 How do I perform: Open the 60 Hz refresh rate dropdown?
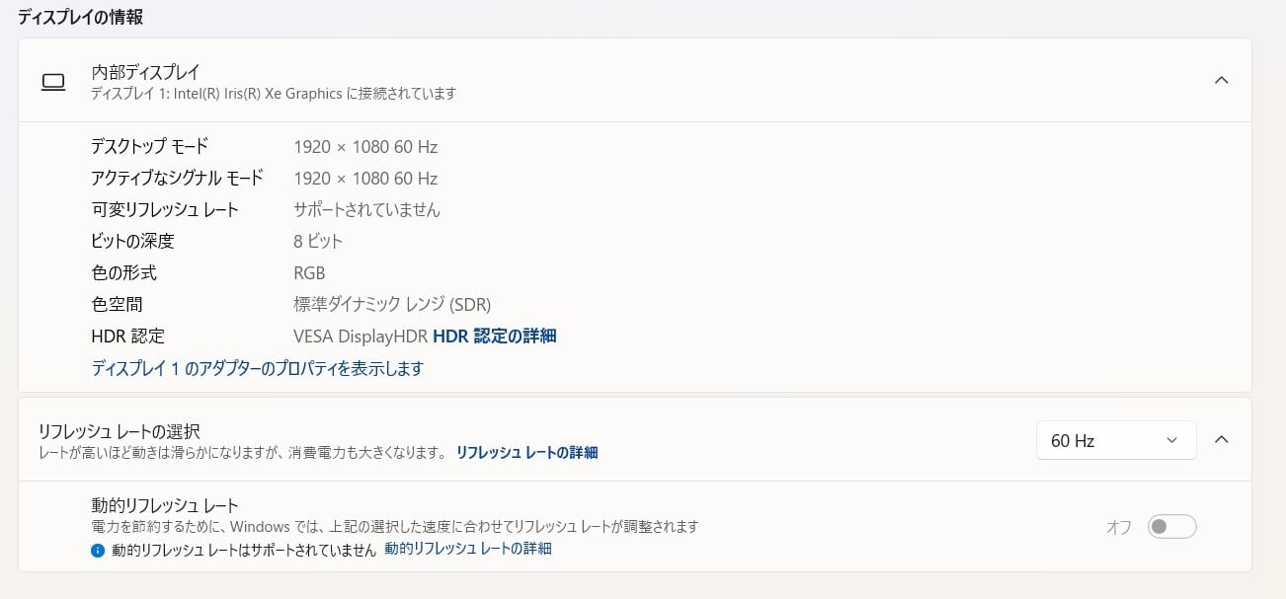click(x=1115, y=441)
